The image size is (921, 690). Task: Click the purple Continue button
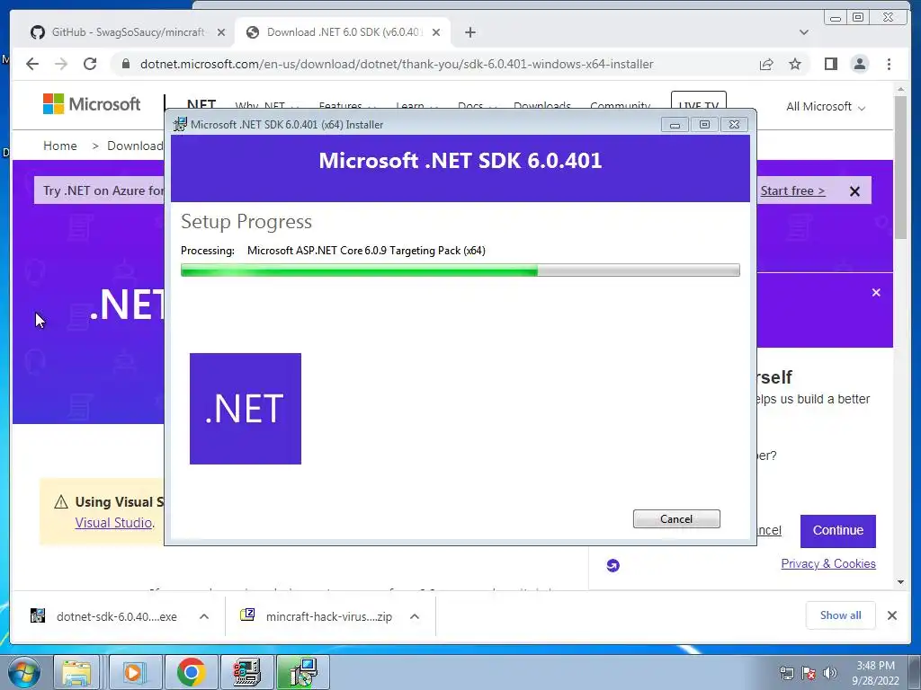tap(837, 530)
